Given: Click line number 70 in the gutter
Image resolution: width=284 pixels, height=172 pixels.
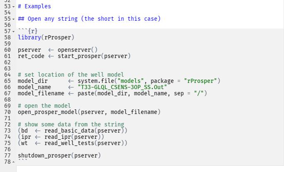Looking at the screenshot, I should click(7, 112).
